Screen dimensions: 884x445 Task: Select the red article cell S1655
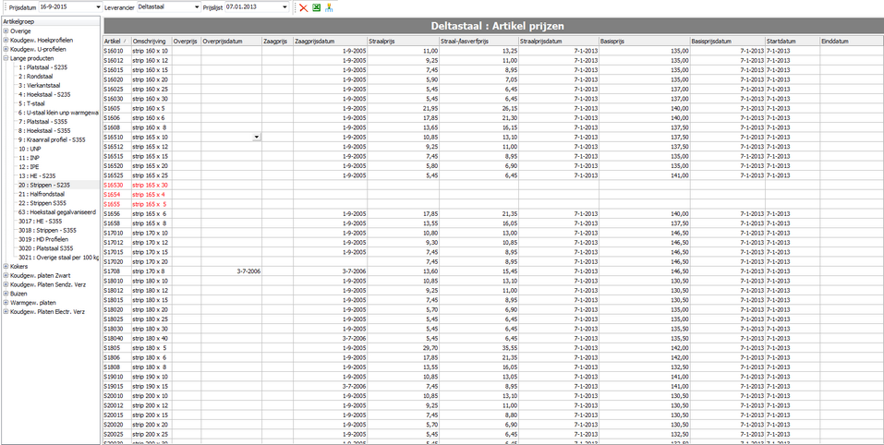(x=116, y=204)
